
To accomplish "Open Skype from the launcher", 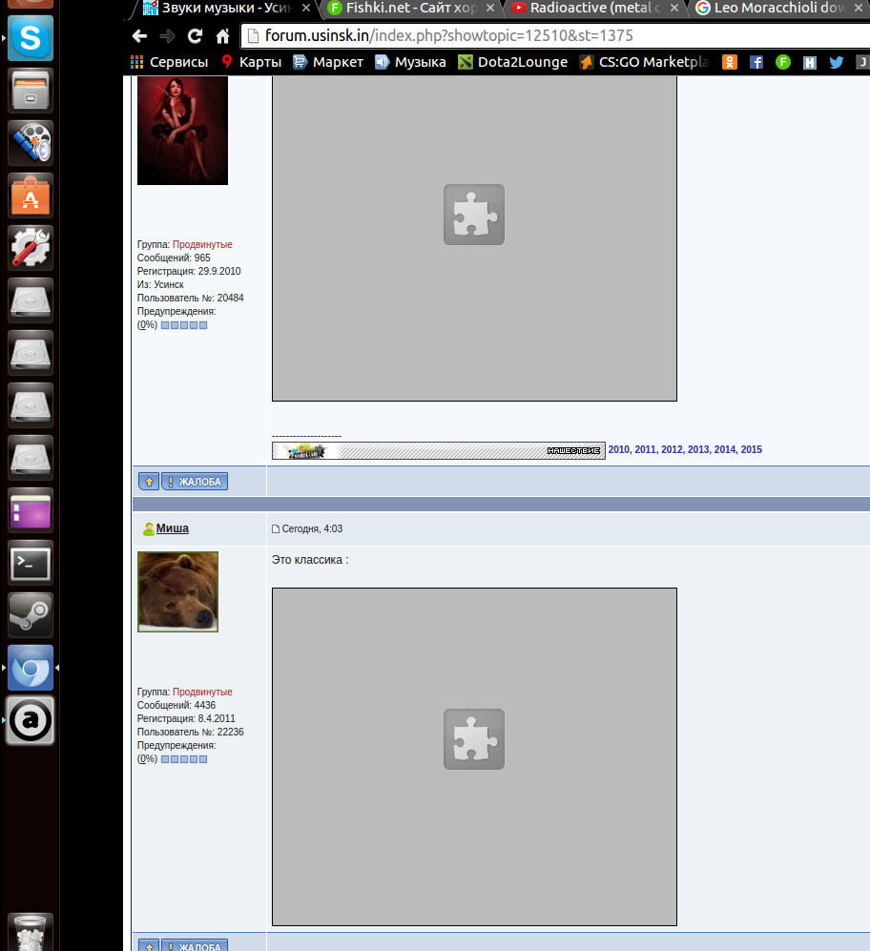I will tap(31, 39).
